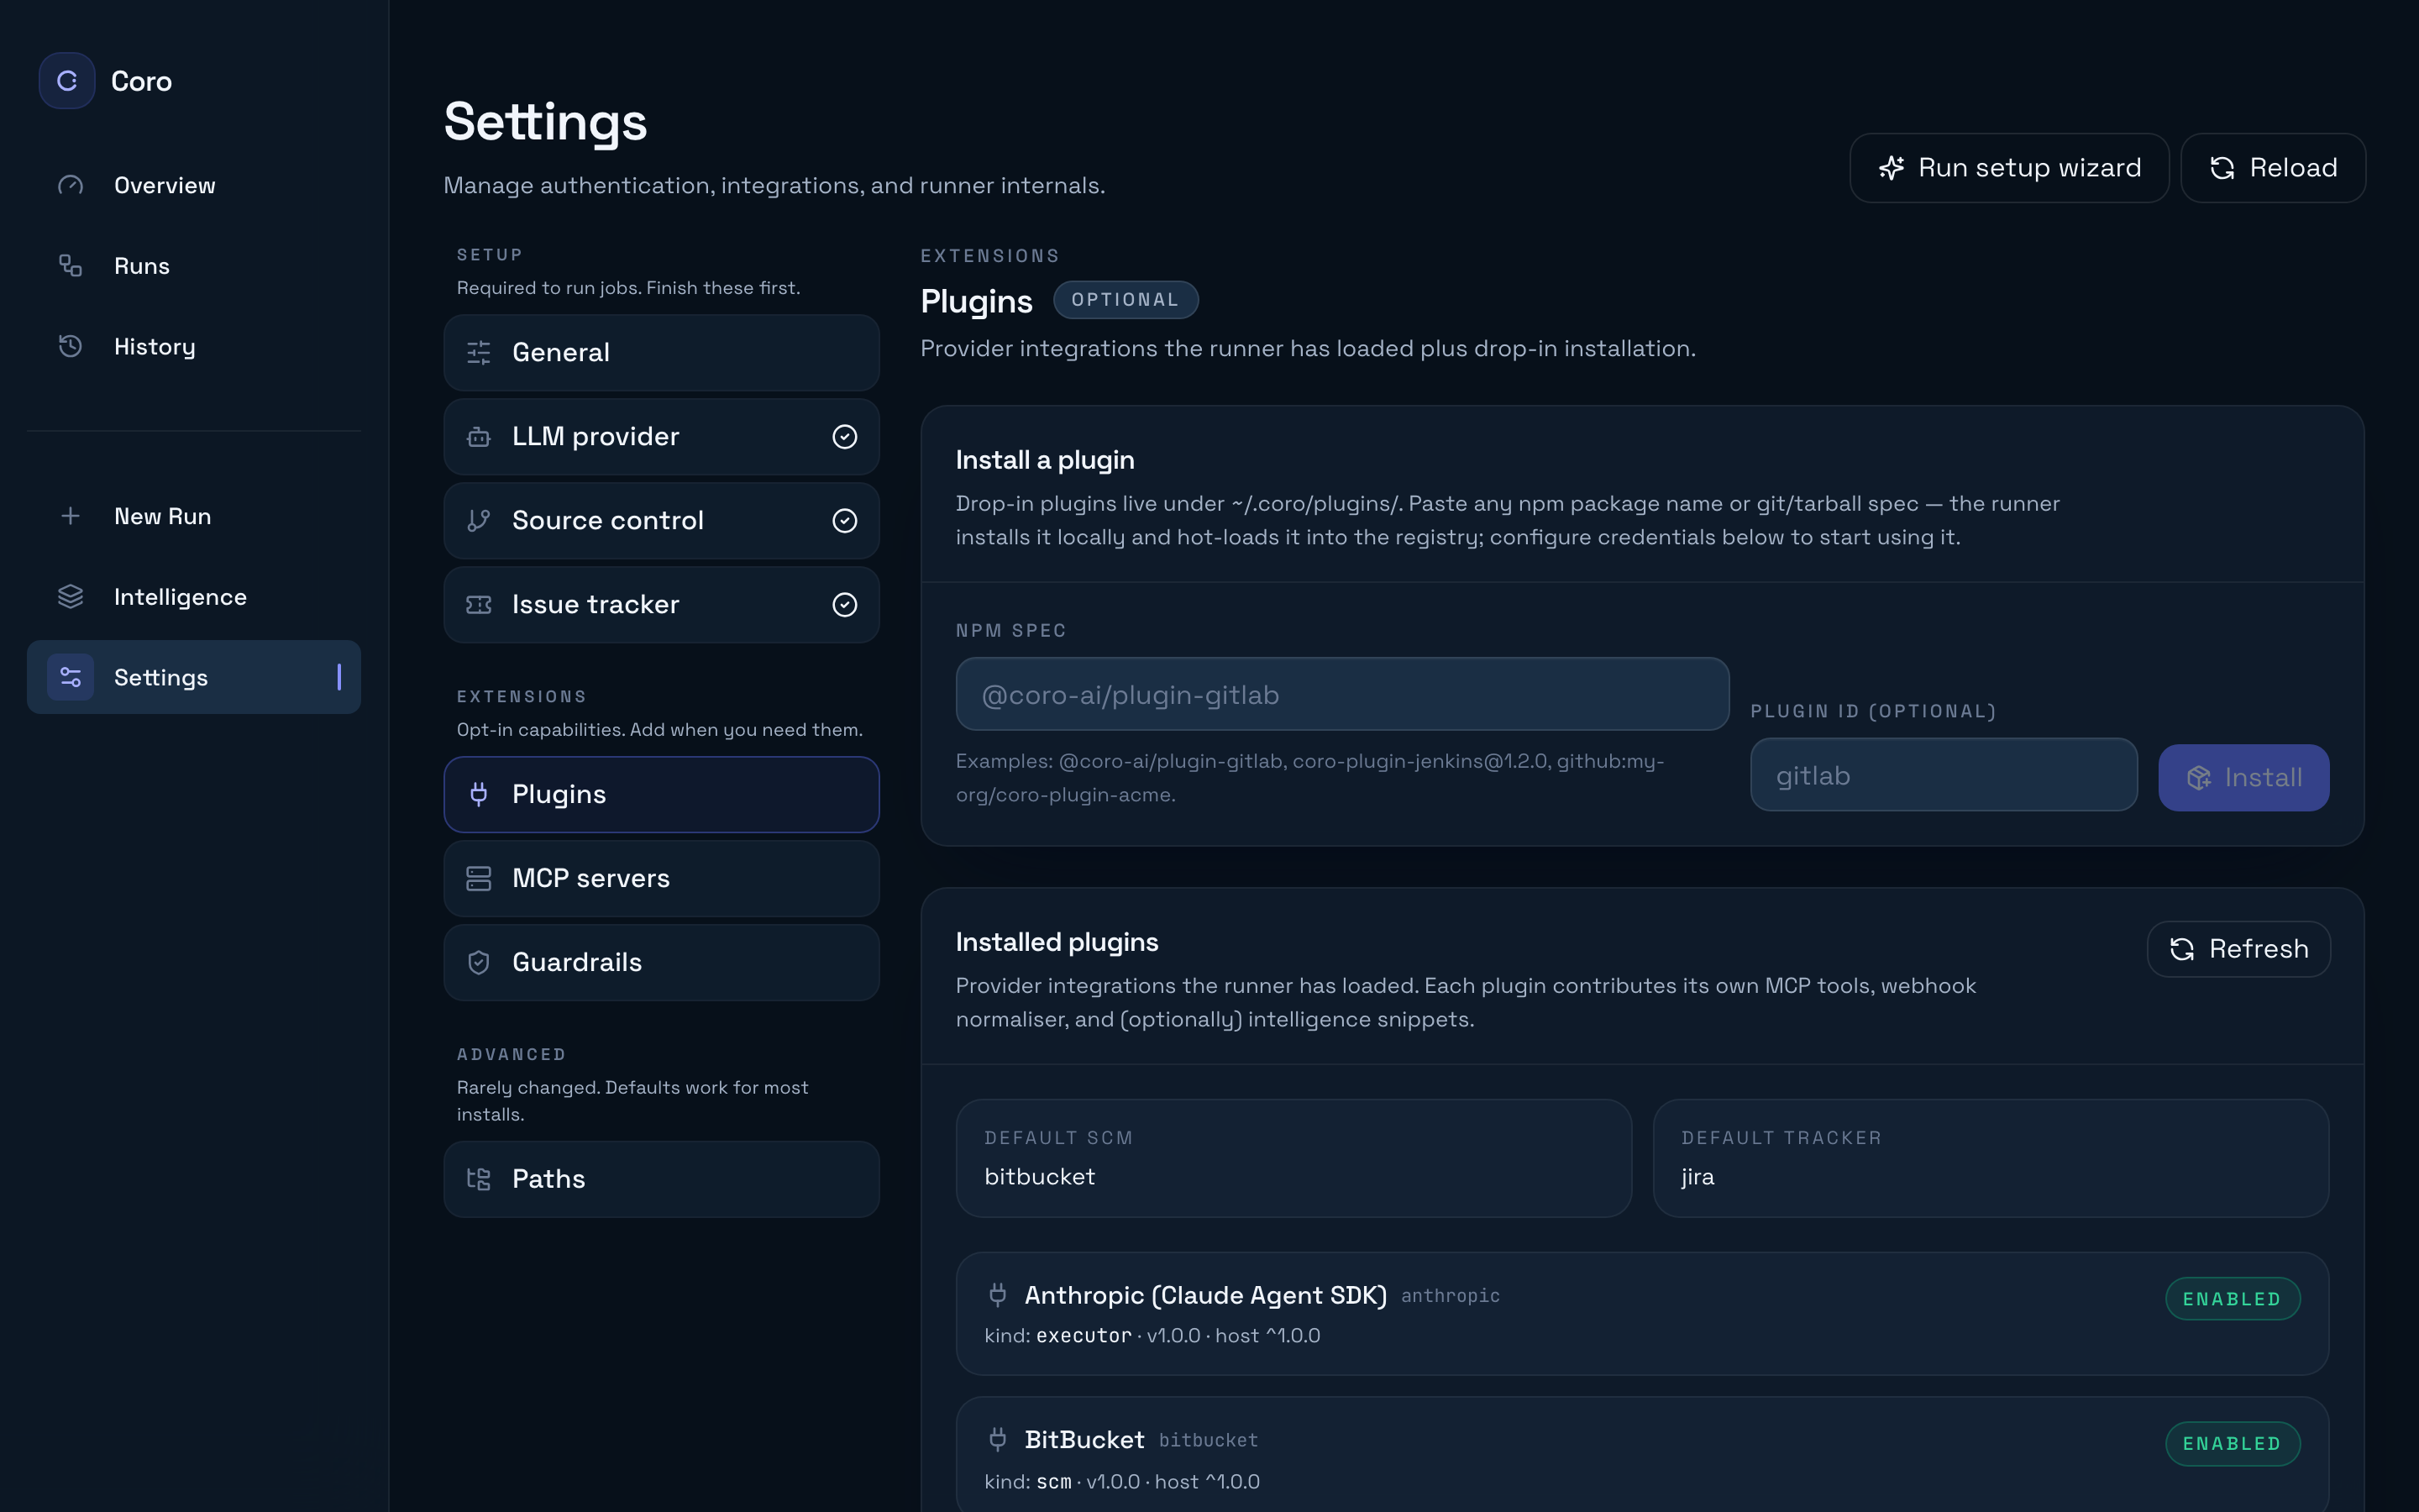Open the History page
Viewport: 2419px width, 1512px height.
point(194,346)
